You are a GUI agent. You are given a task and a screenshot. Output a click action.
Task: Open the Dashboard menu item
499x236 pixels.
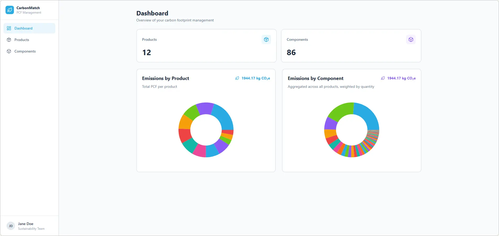pyautogui.click(x=23, y=28)
